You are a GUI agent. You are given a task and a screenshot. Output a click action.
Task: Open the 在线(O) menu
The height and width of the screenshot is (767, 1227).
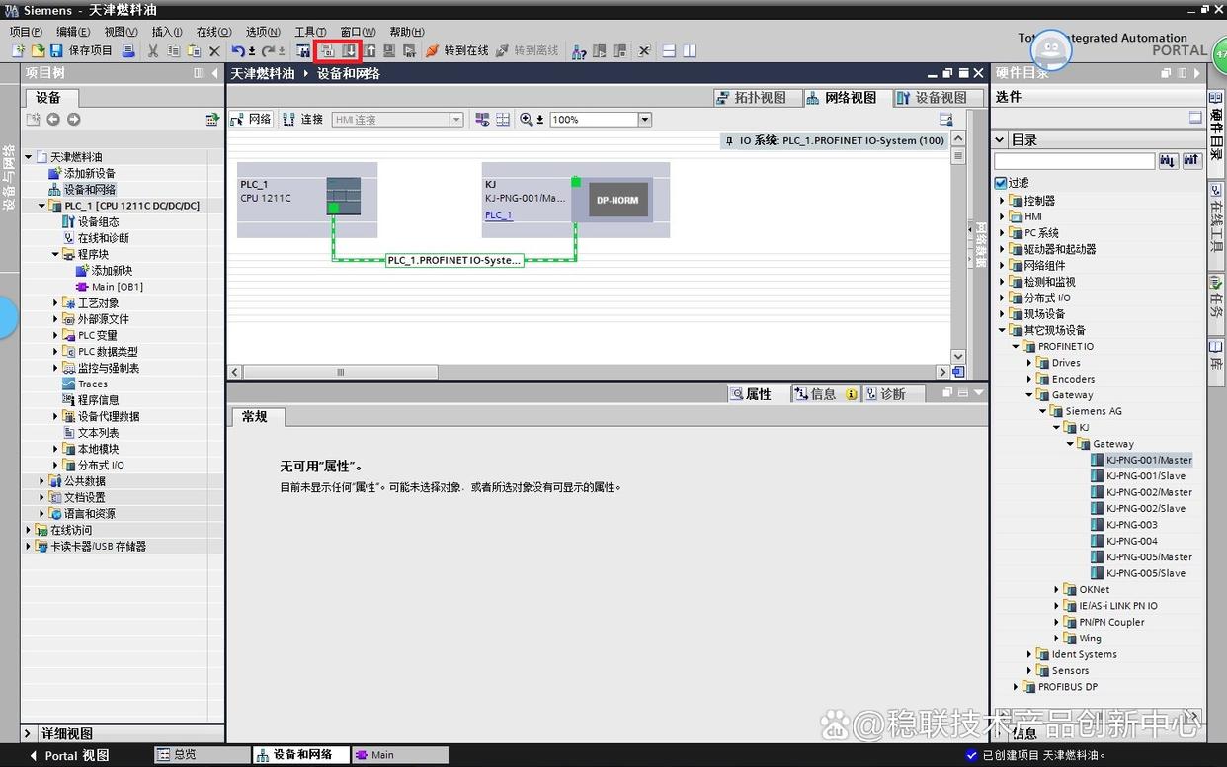213,32
